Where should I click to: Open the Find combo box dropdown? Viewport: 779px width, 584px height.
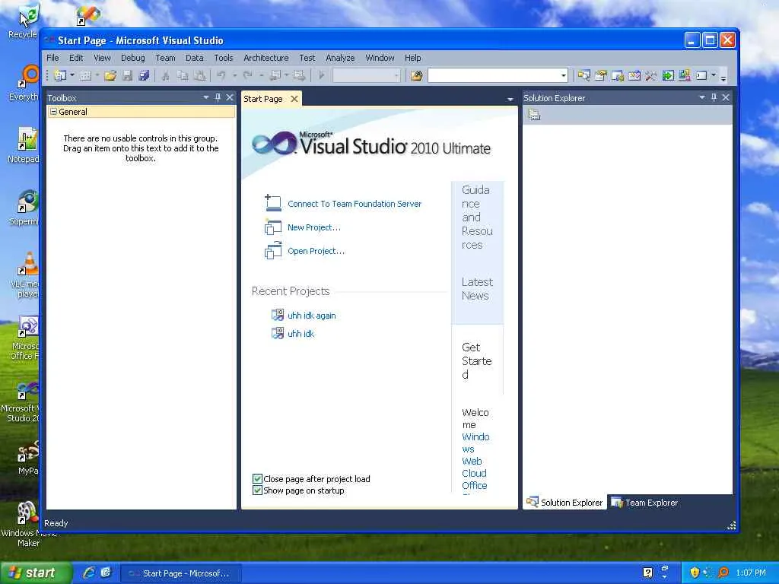coord(564,75)
